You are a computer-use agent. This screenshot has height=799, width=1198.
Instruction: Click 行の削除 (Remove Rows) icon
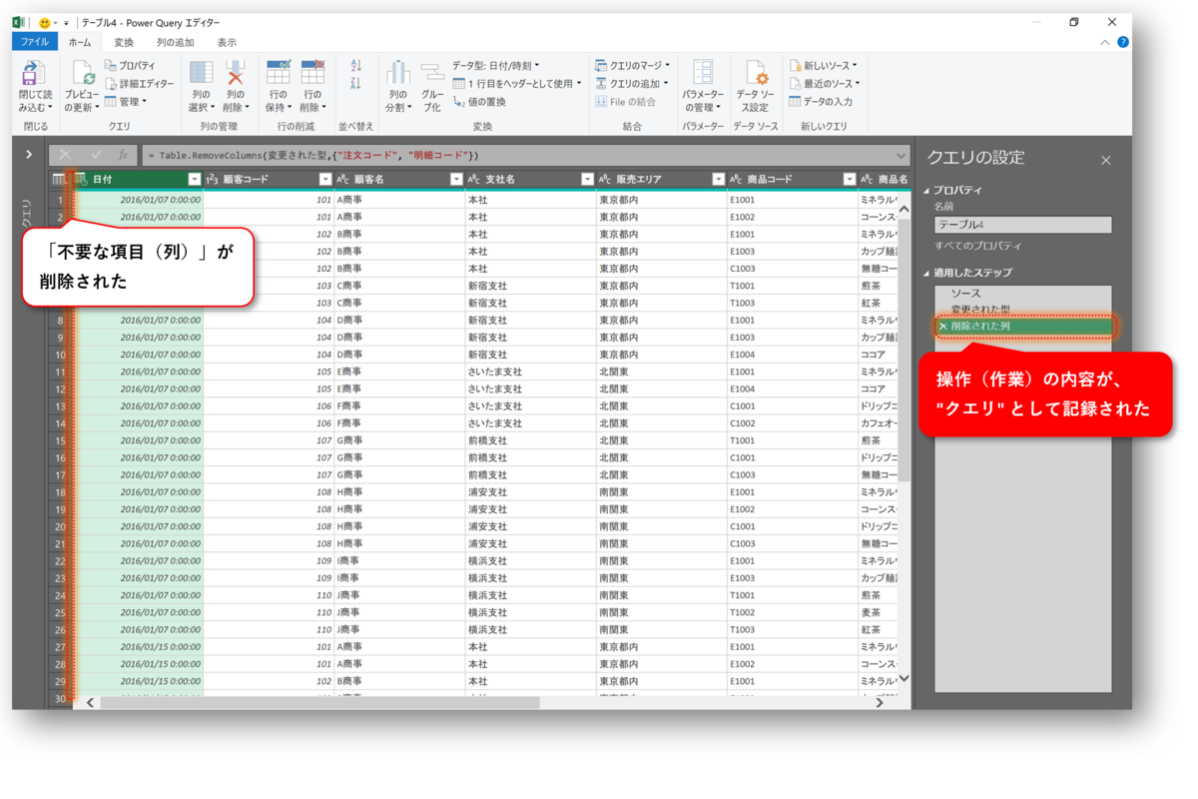312,73
